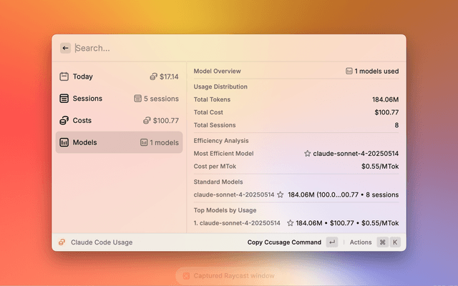Click the calendar icon beside Today
The image size is (458, 286).
tap(64, 77)
